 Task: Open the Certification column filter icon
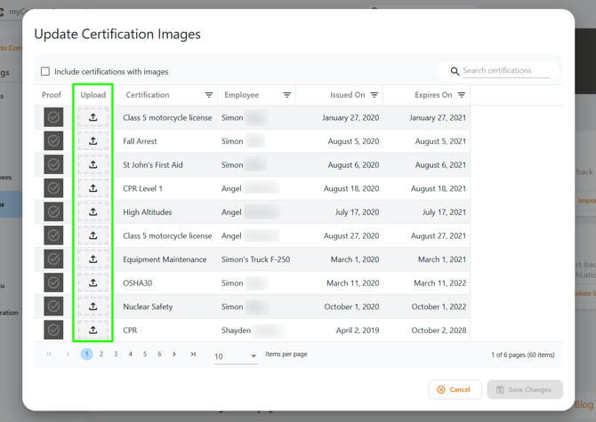point(209,95)
